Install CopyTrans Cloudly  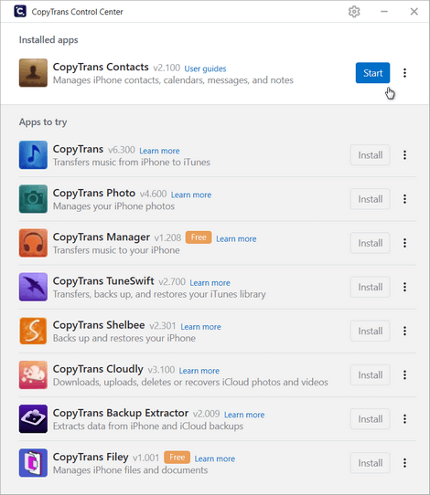[x=371, y=375]
